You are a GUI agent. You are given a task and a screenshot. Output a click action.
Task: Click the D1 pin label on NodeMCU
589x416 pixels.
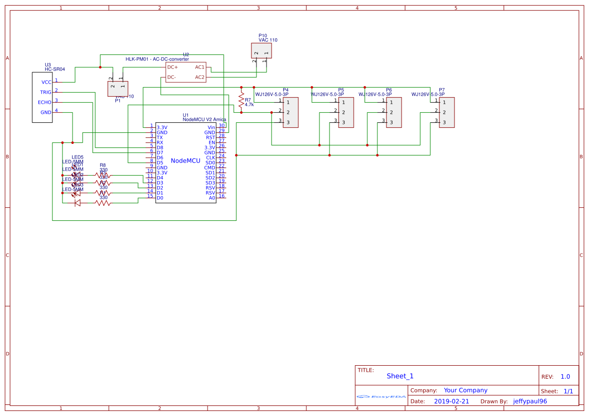[x=160, y=193]
